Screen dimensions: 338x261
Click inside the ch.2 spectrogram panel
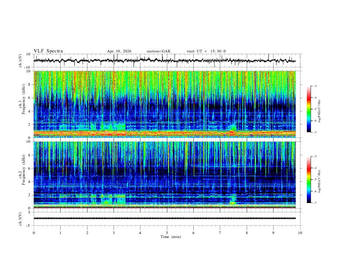165,175
